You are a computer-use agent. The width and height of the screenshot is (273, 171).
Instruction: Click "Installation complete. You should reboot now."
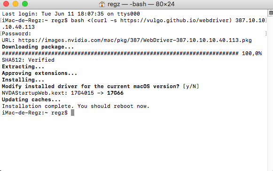[76, 106]
